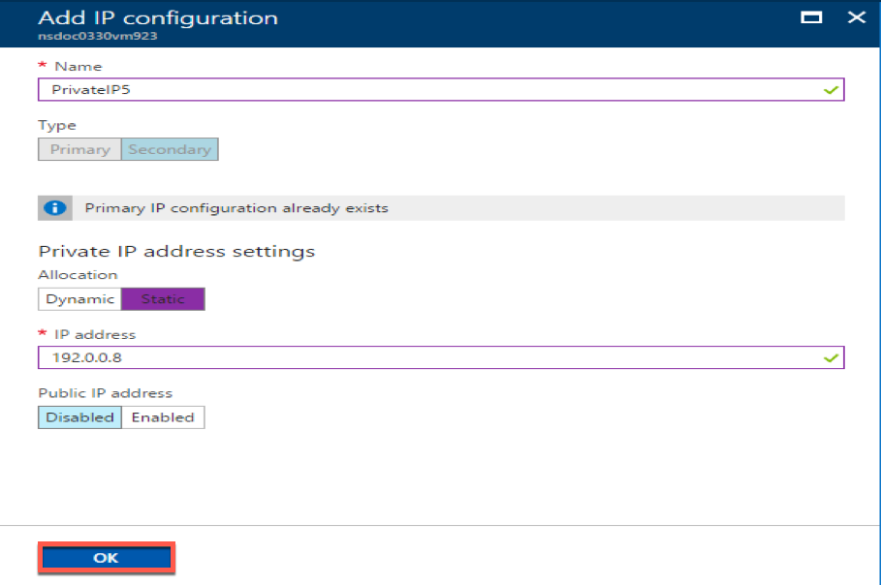881x585 pixels.
Task: Click the blue info icon
Action: [x=55, y=208]
